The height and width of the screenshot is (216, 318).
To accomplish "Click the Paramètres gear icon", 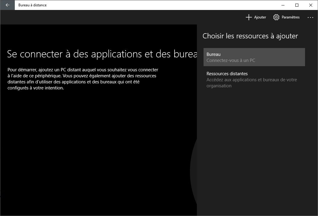I will (276, 17).
